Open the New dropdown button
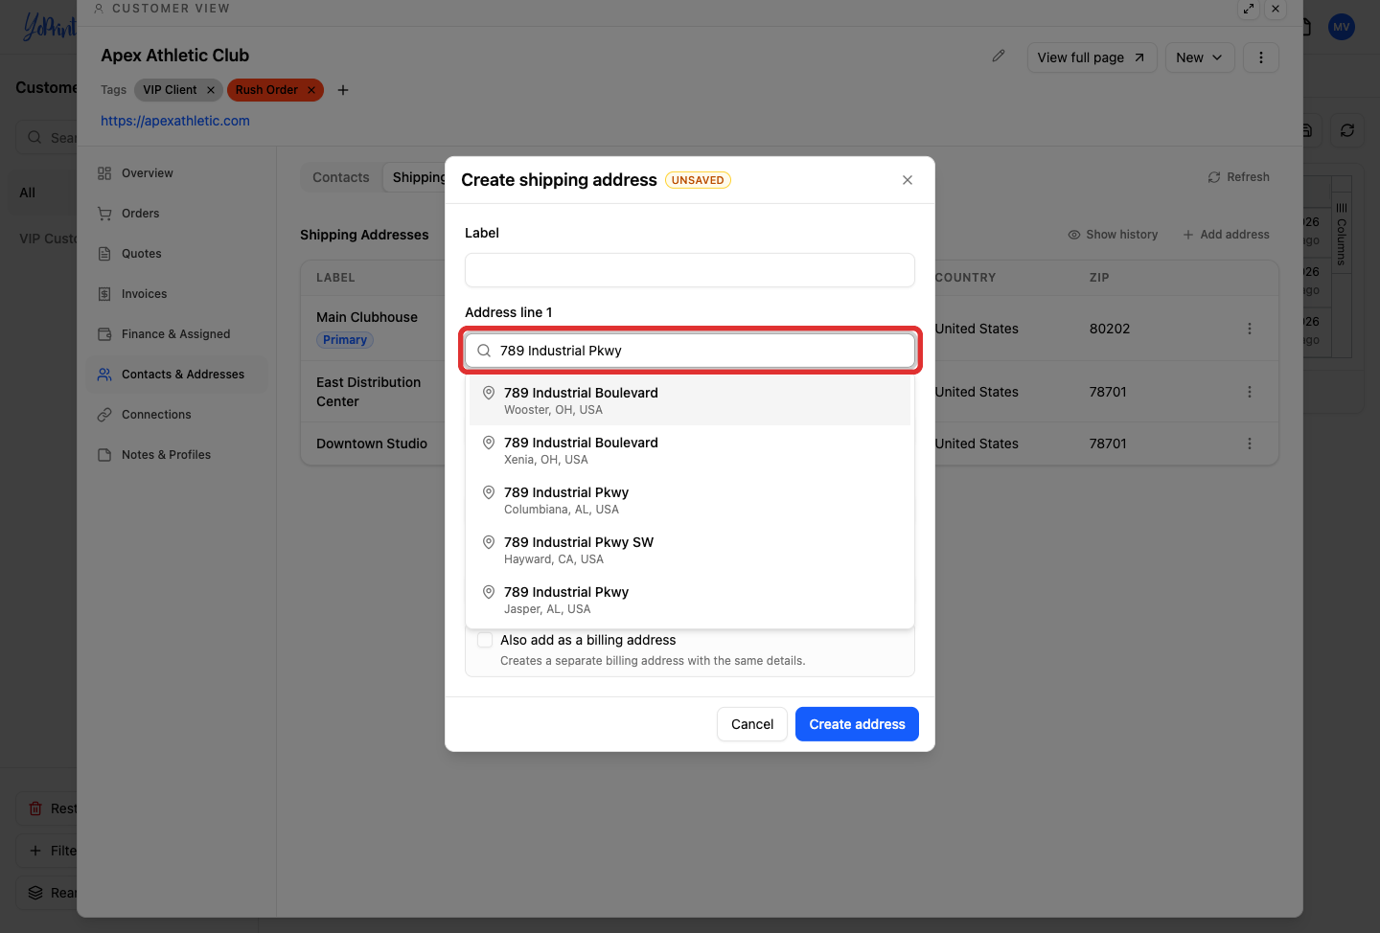The image size is (1380, 933). [x=1200, y=57]
